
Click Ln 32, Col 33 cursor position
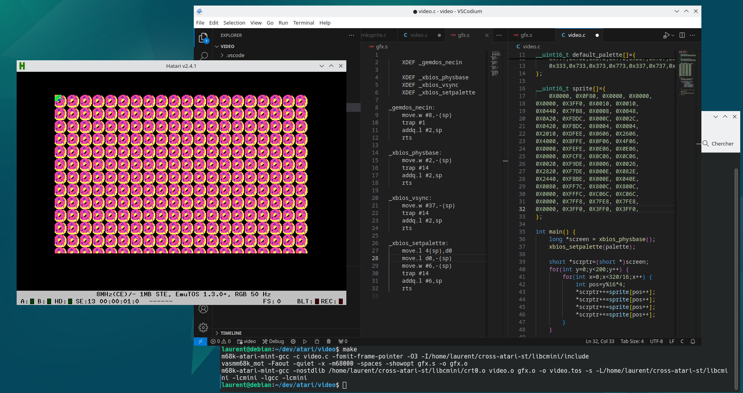600,341
